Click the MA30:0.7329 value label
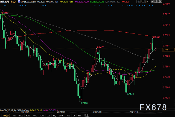175x117 pixels. (x=82, y=2)
